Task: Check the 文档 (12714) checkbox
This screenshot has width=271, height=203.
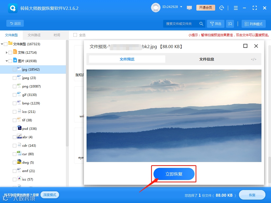Action: coord(10,53)
